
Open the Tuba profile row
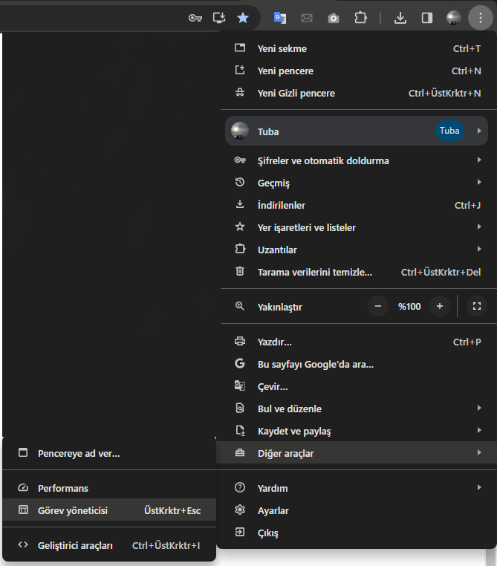tap(357, 131)
